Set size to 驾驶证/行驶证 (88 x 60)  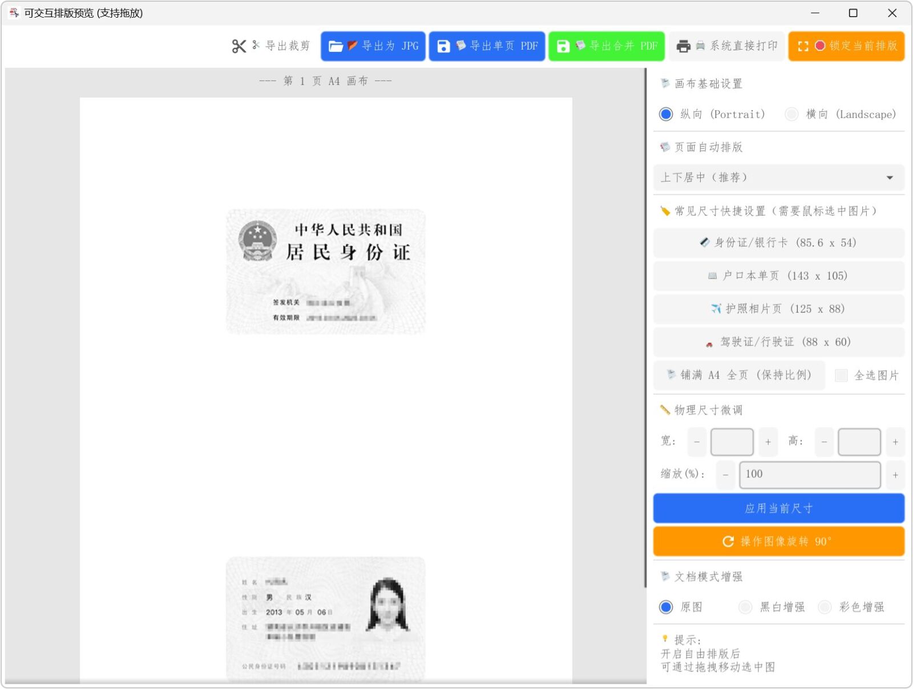(x=779, y=342)
